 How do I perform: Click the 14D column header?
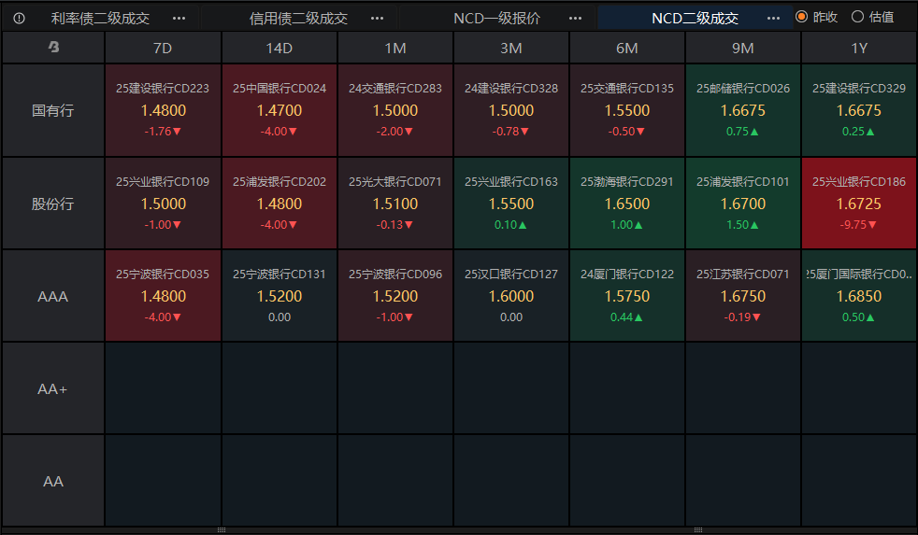[x=280, y=48]
